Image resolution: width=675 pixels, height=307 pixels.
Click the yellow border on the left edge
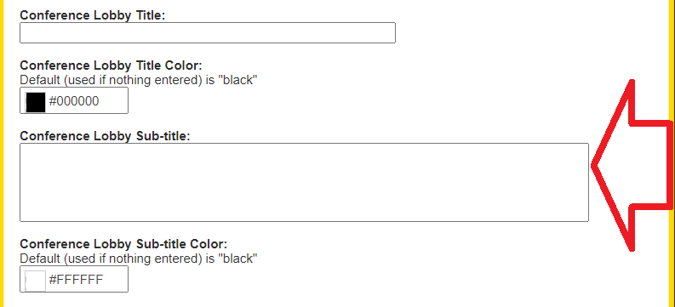coord(2,153)
